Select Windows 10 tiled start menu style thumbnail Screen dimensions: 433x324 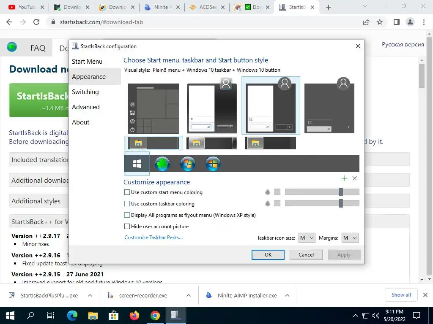tap(153, 108)
